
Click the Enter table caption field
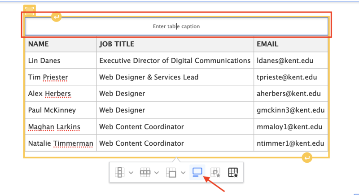coord(176,26)
